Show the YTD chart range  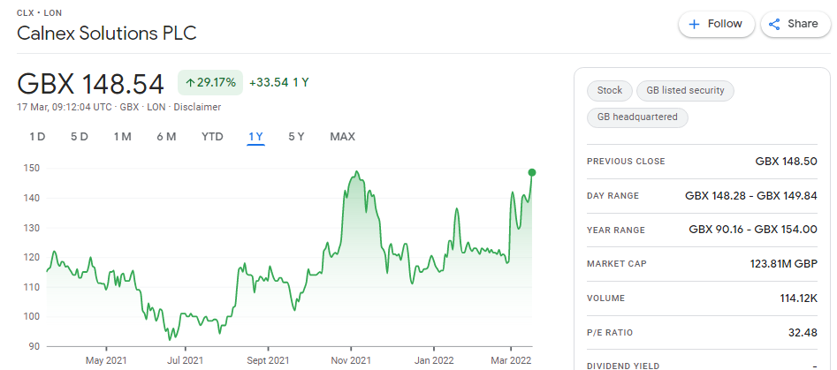click(212, 137)
